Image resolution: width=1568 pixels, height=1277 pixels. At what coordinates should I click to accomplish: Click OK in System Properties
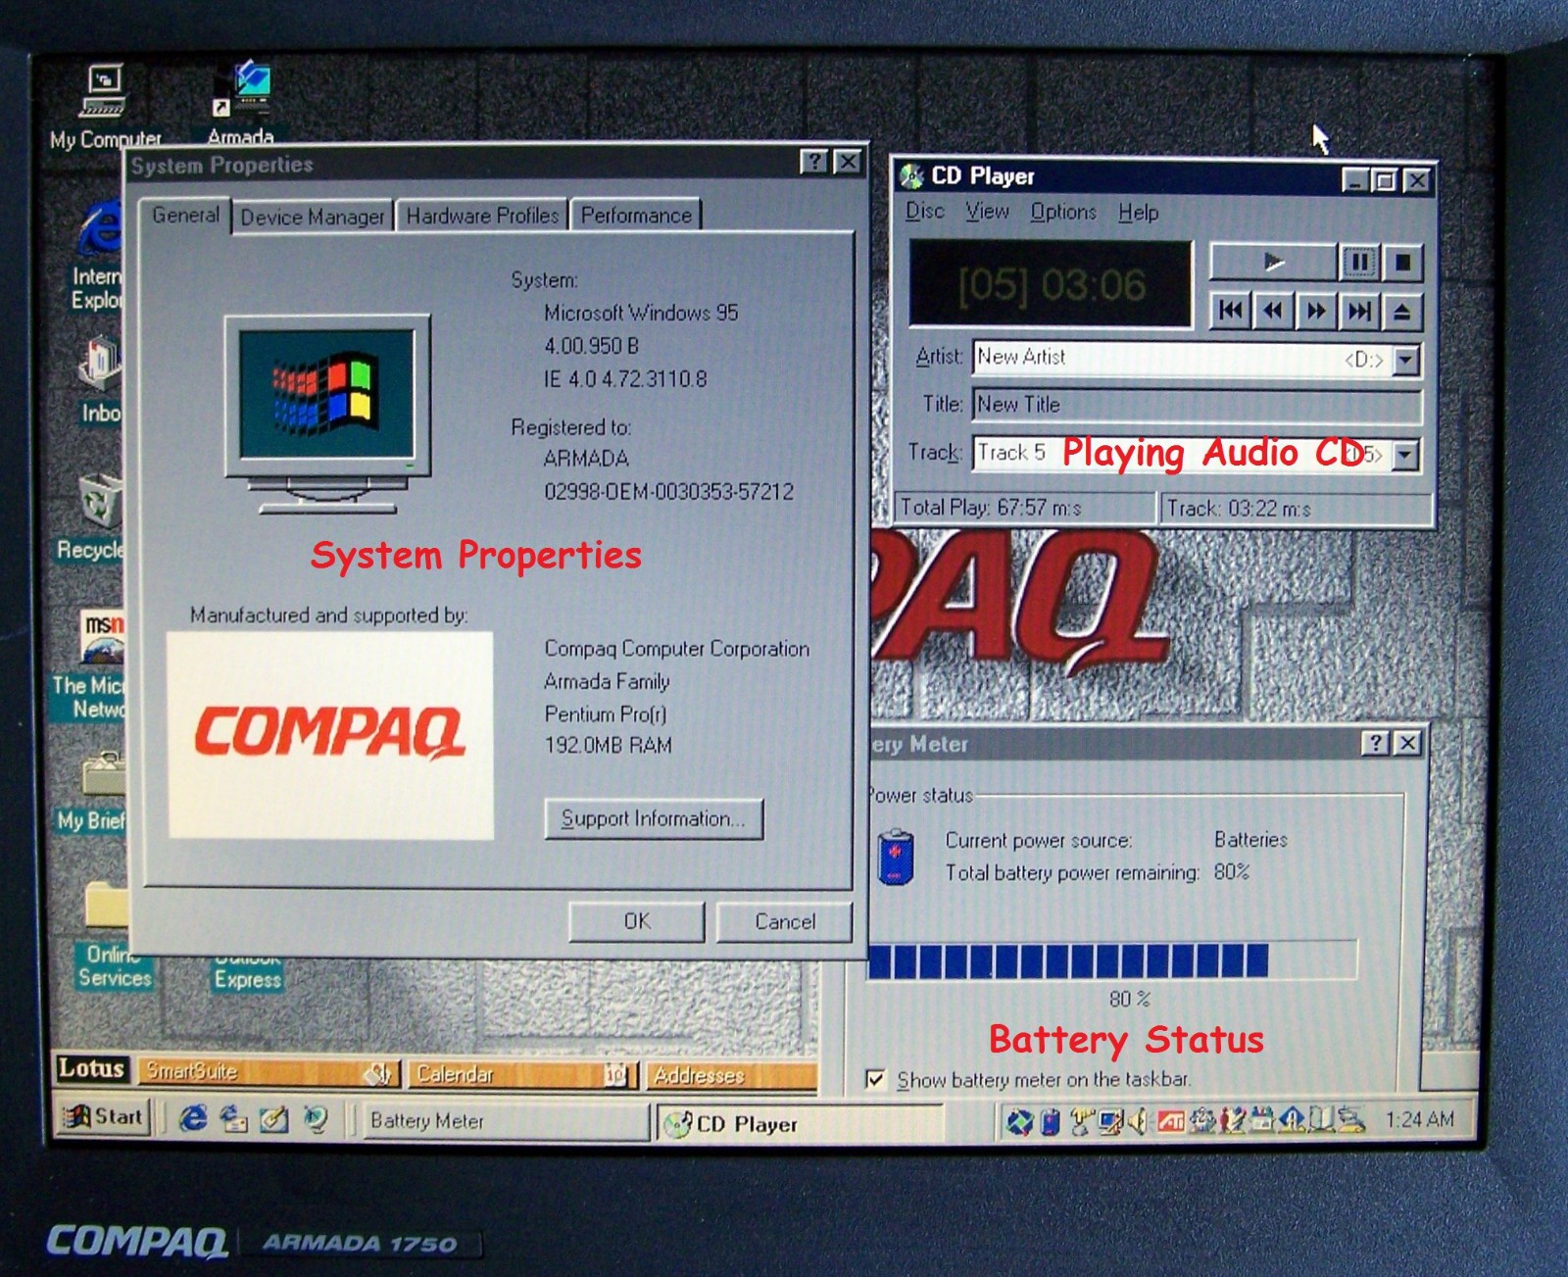(x=637, y=921)
